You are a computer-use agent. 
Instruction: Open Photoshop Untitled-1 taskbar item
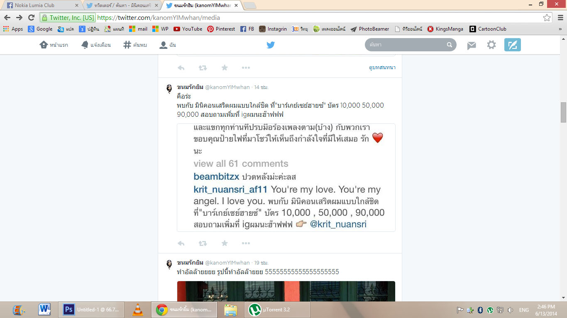[x=91, y=310]
